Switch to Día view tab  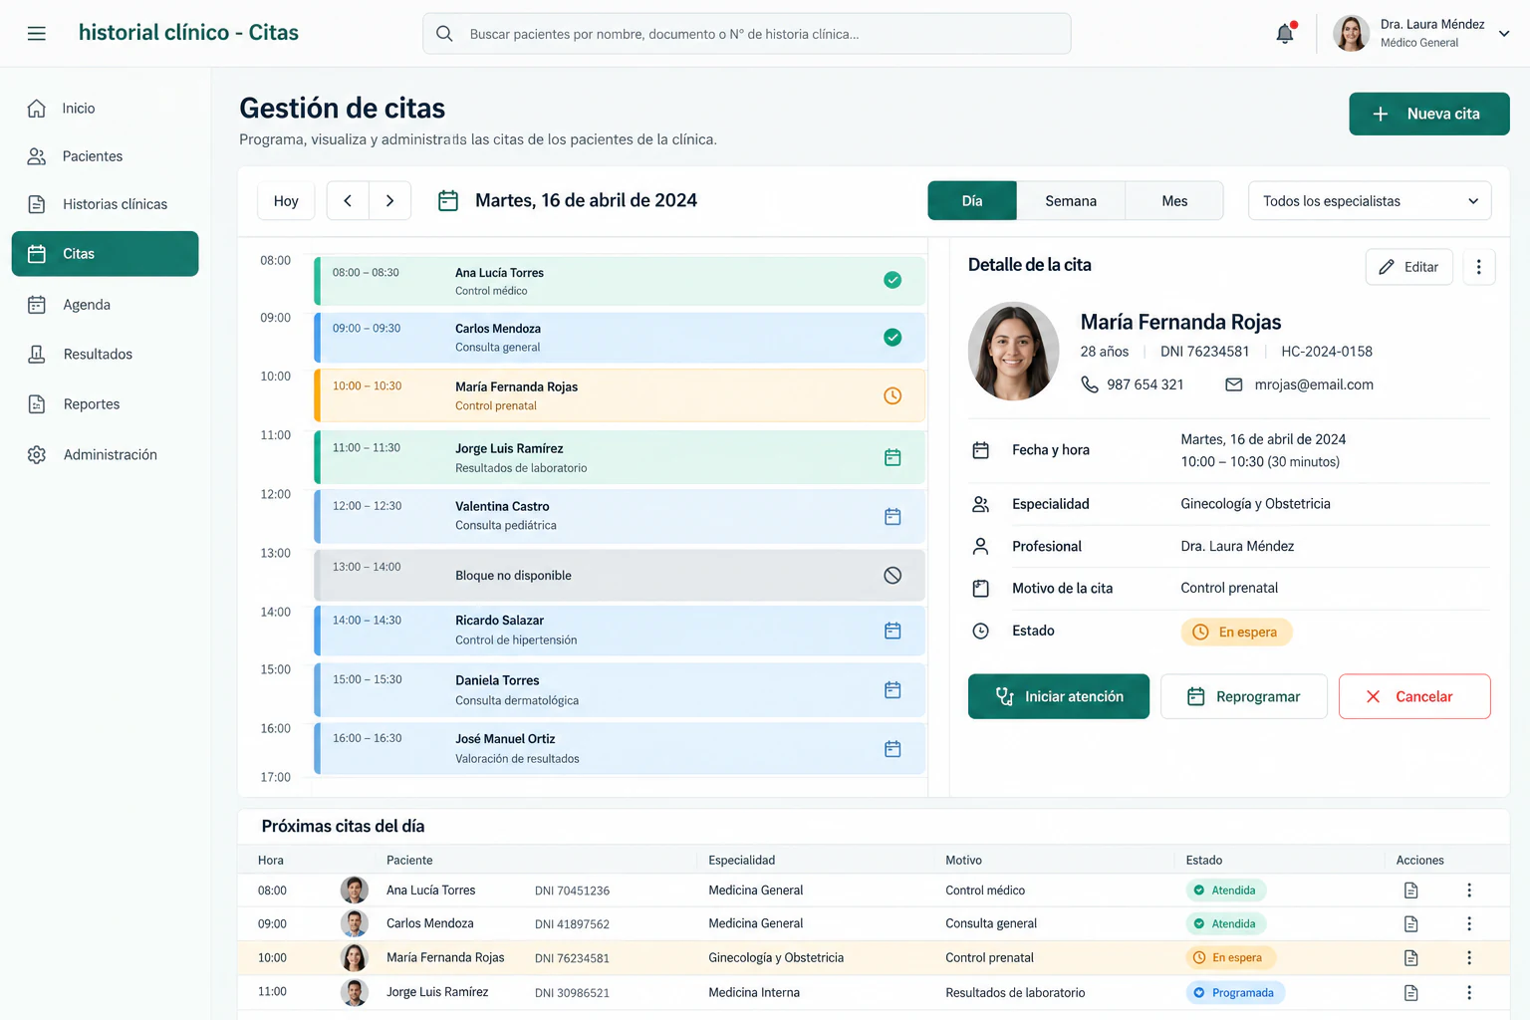coord(972,201)
